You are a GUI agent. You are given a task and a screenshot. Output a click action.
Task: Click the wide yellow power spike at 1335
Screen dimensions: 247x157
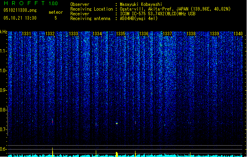click(x=117, y=154)
